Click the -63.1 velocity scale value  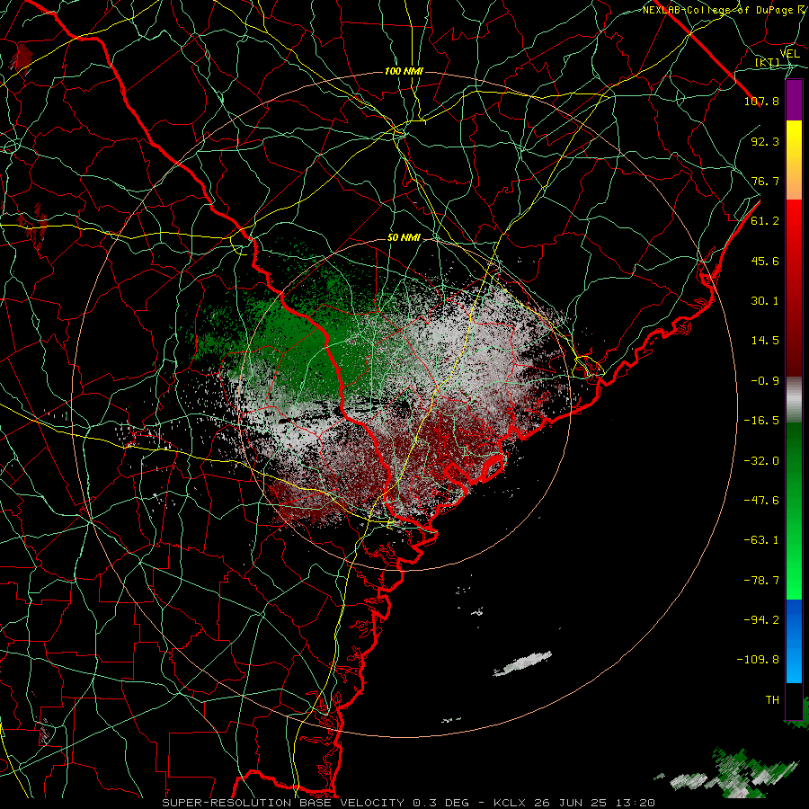(761, 540)
